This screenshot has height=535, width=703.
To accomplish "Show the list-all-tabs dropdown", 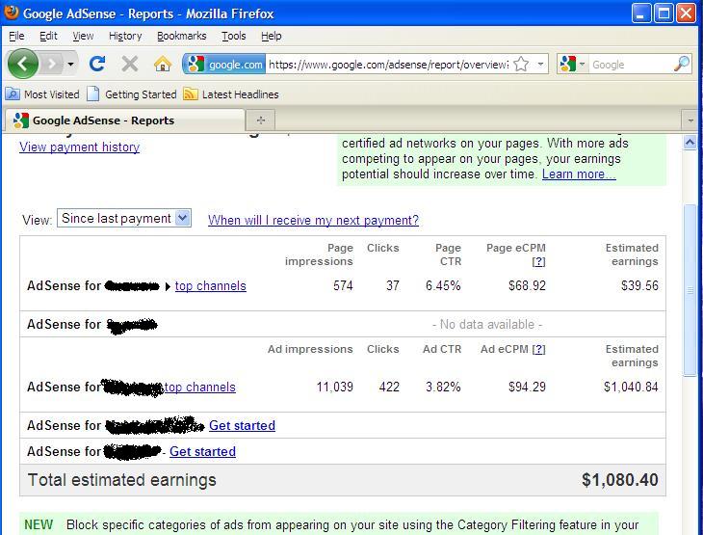I will coord(690,120).
